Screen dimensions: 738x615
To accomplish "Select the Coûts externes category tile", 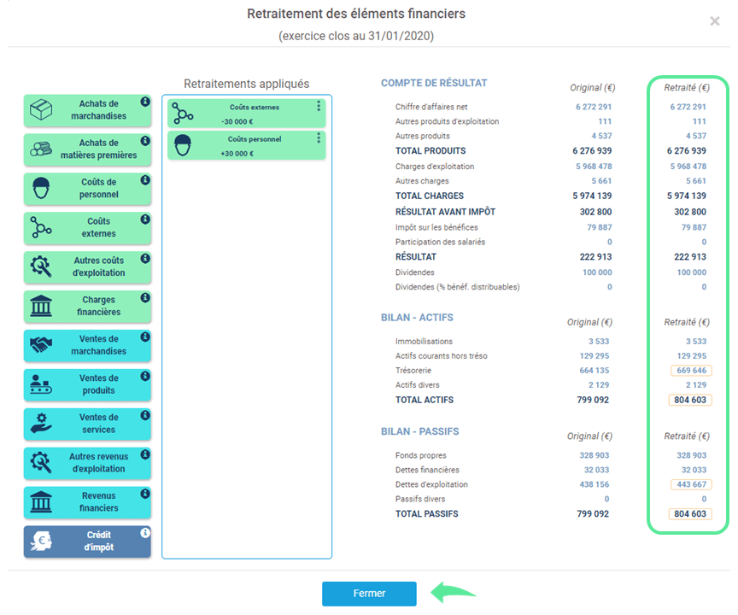I will [87, 228].
